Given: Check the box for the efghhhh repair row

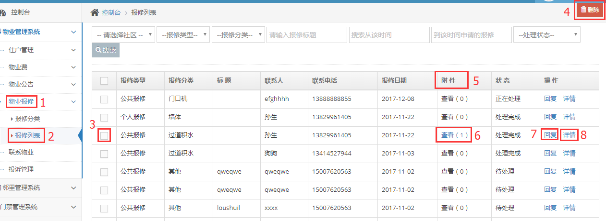Looking at the screenshot, I should point(104,99).
